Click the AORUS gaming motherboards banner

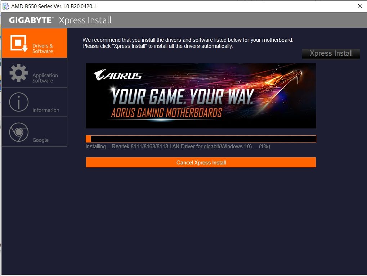point(201,96)
